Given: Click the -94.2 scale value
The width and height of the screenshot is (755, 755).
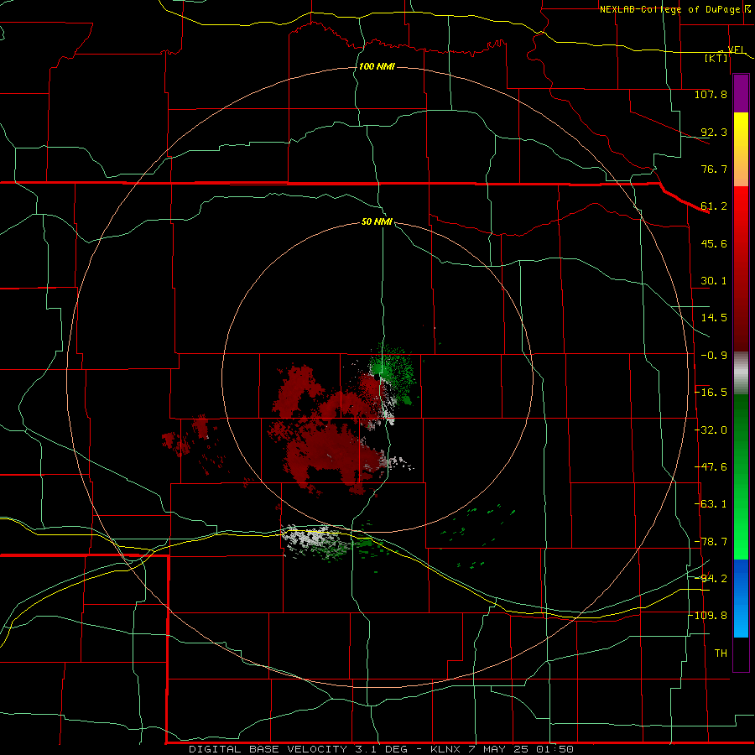Looking at the screenshot, I should (x=711, y=579).
